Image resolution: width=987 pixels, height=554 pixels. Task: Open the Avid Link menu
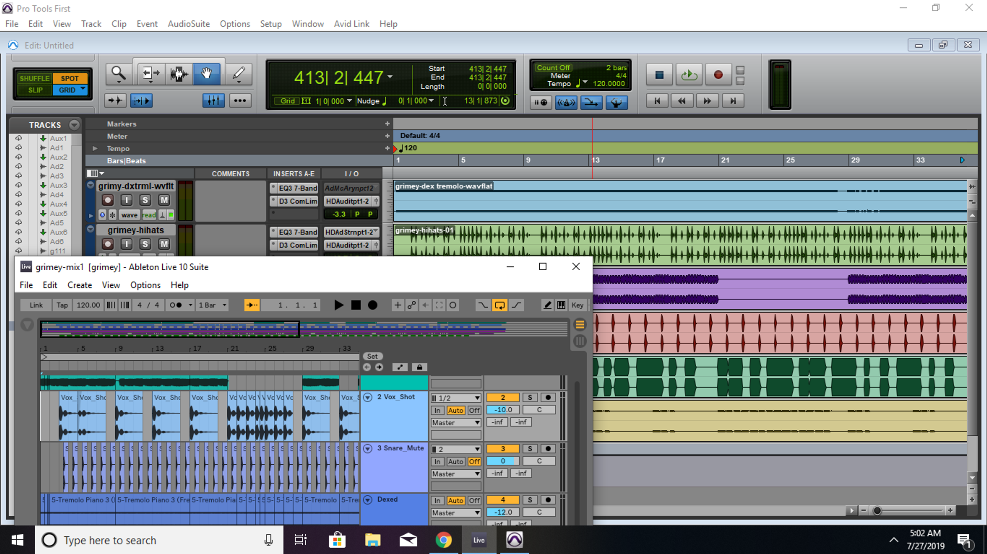pyautogui.click(x=352, y=24)
